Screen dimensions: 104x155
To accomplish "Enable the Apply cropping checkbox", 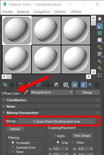I will pyautogui.click(x=55, y=136).
